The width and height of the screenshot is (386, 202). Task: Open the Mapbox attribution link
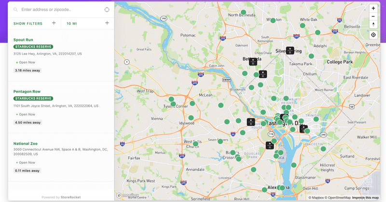click(316, 198)
